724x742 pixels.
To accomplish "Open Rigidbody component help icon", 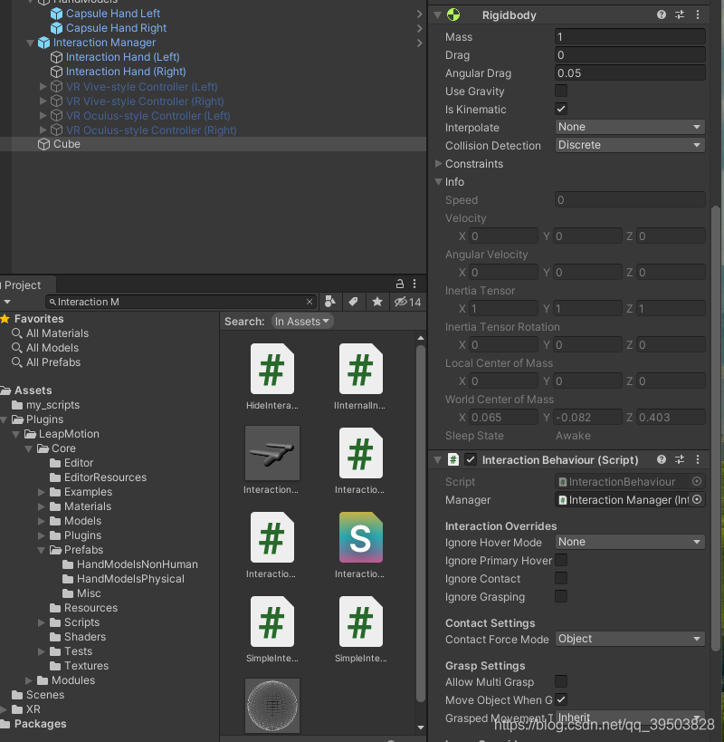I will pos(662,14).
